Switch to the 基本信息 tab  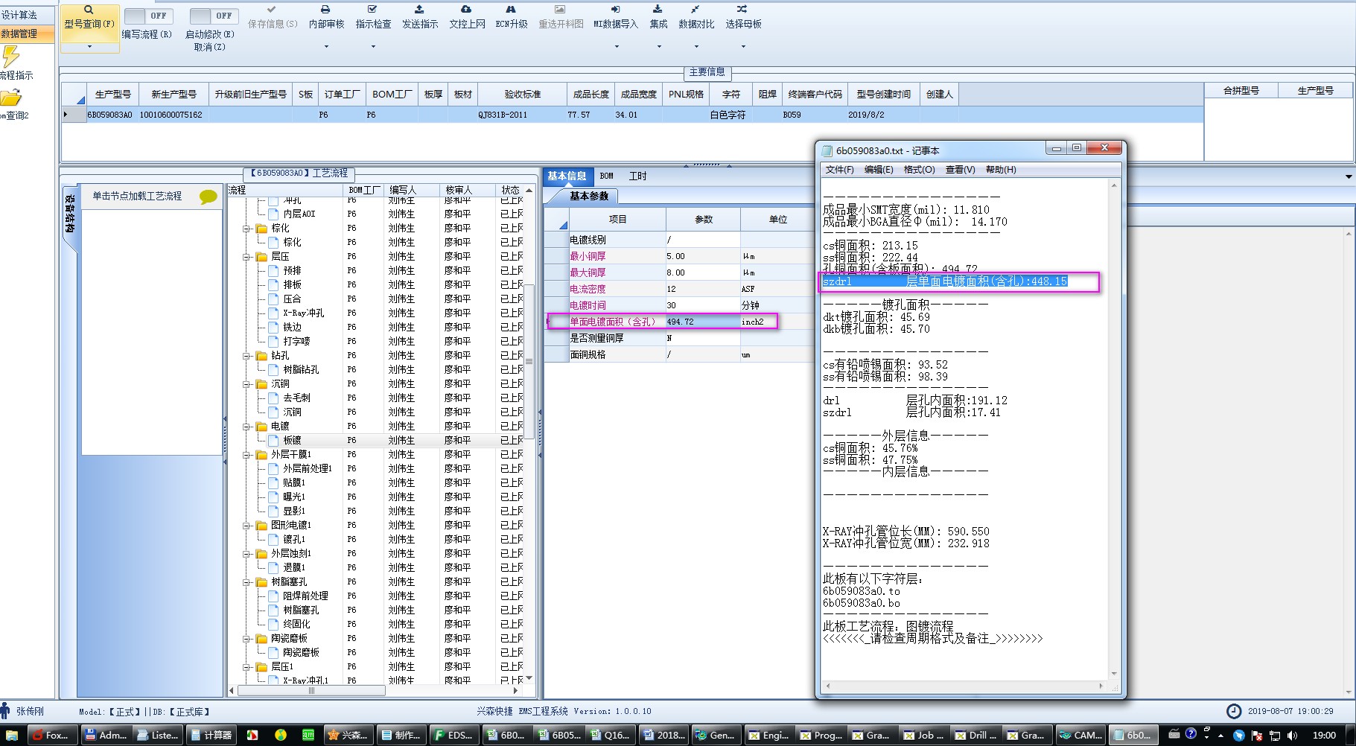point(567,176)
